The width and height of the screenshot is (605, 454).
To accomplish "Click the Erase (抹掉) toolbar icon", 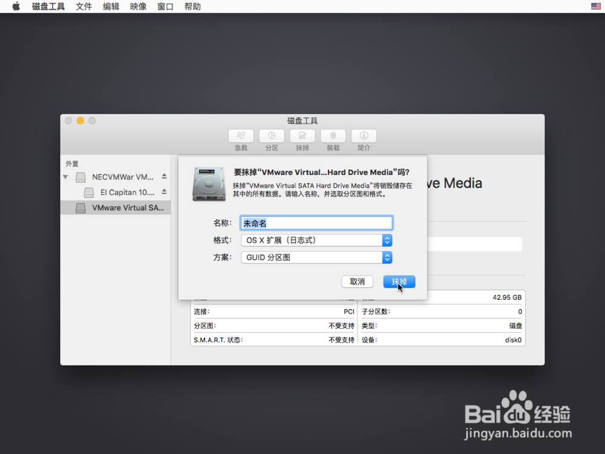I will (302, 136).
